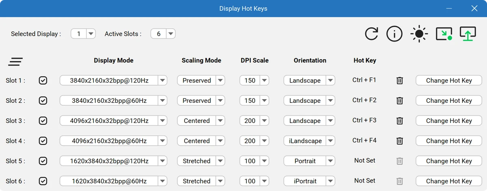The image size is (487, 191).
Task: Expand Slot 5 Portrait orientation dropdown
Action: tap(309, 161)
